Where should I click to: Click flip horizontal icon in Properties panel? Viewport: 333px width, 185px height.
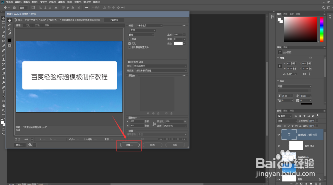[305, 74]
